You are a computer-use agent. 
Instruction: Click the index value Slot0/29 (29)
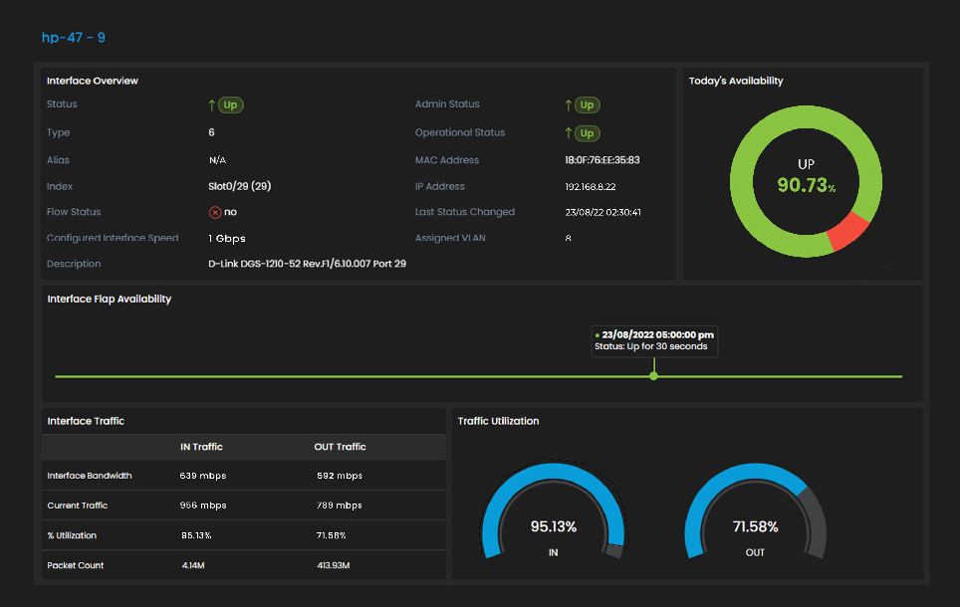pyautogui.click(x=239, y=186)
